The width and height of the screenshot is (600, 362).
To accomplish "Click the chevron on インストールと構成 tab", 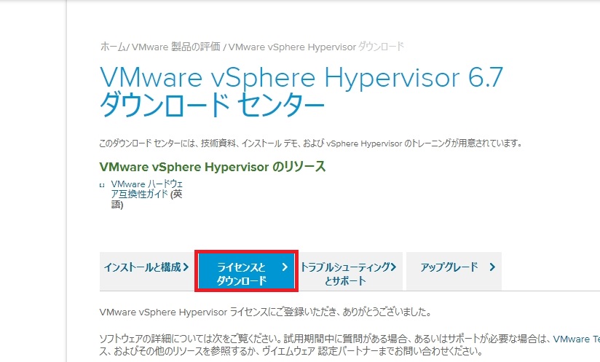I will (186, 267).
